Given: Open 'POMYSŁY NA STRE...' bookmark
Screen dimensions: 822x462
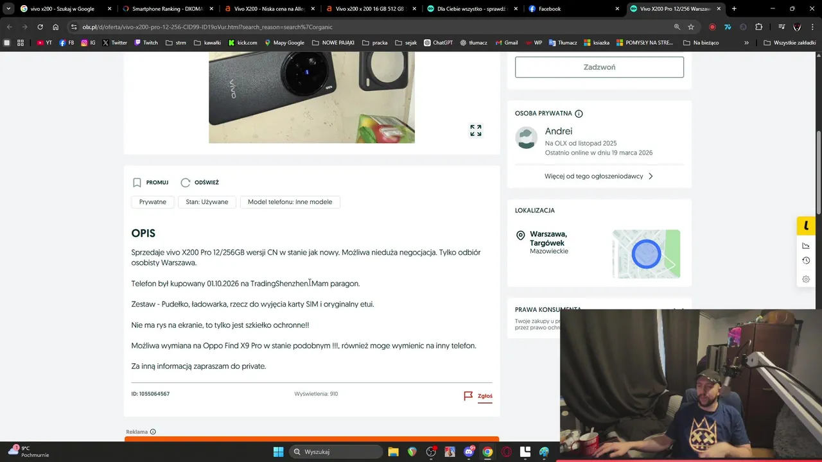Looking at the screenshot, I should [x=645, y=42].
